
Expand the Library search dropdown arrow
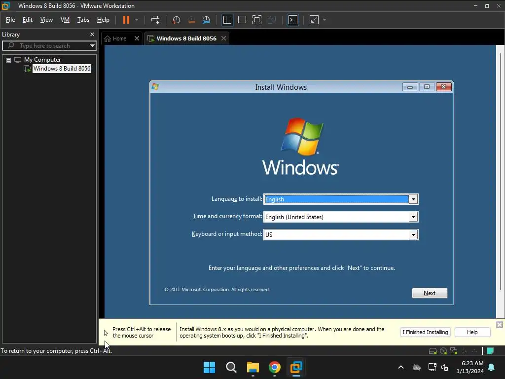(92, 46)
